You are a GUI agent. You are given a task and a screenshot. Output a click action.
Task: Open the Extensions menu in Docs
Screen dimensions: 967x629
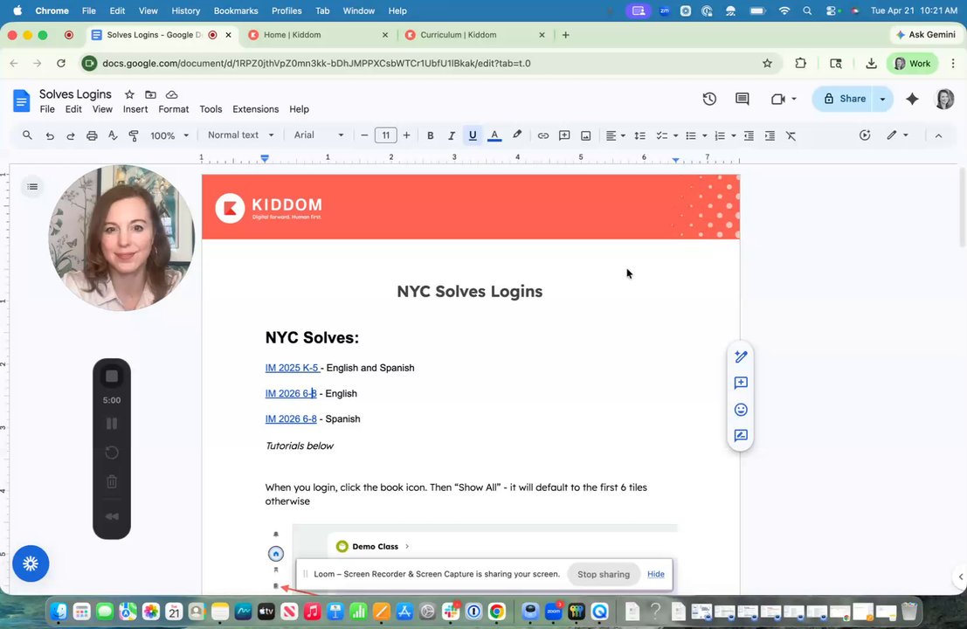[255, 109]
